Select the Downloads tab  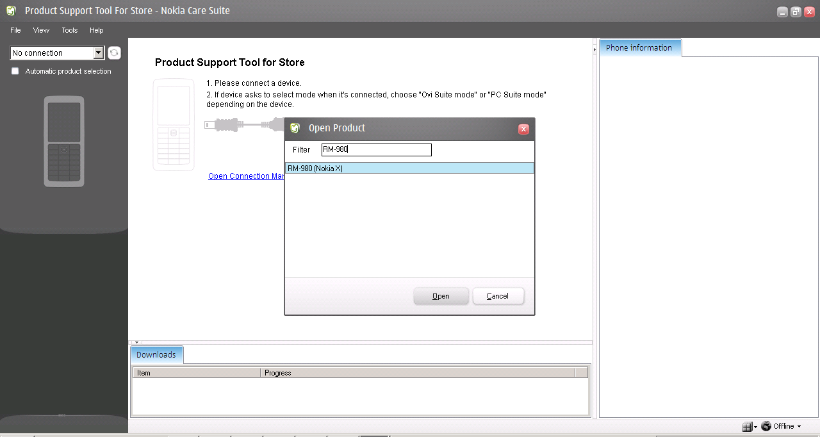[x=156, y=355]
